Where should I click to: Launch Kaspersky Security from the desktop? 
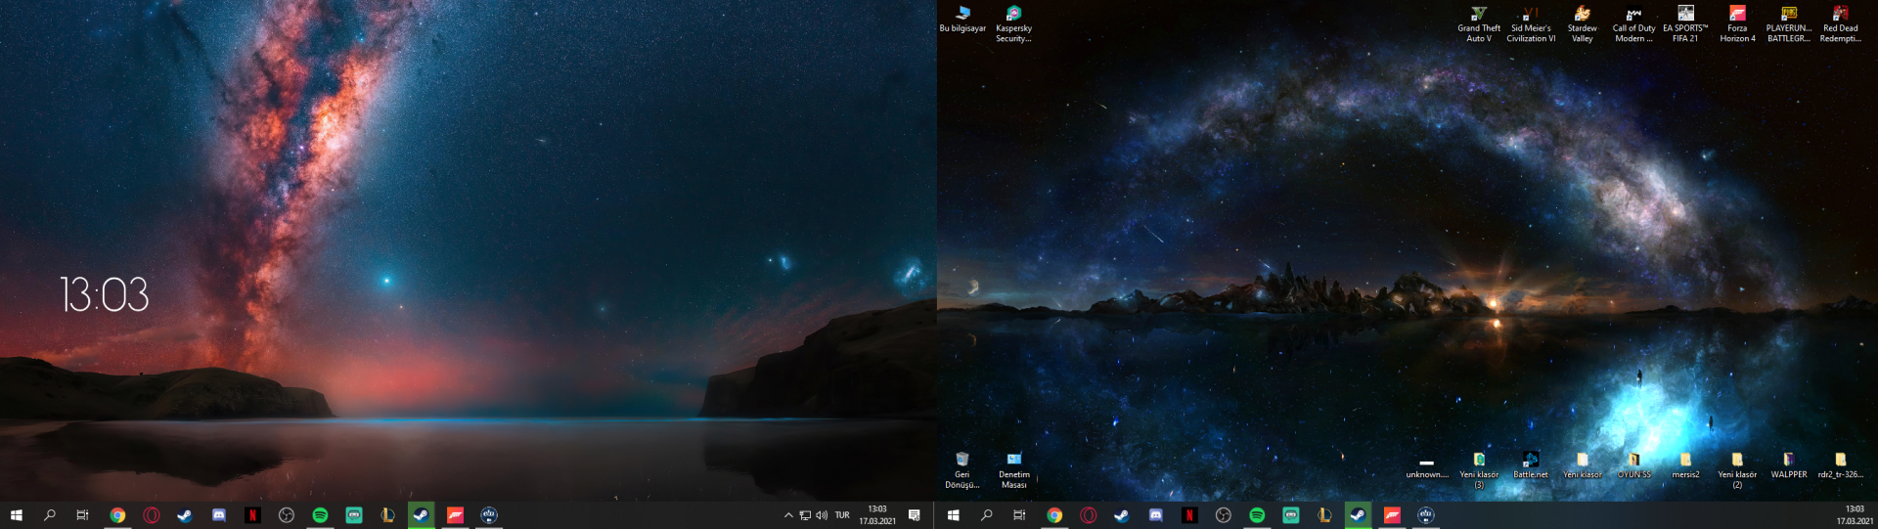(x=1013, y=24)
